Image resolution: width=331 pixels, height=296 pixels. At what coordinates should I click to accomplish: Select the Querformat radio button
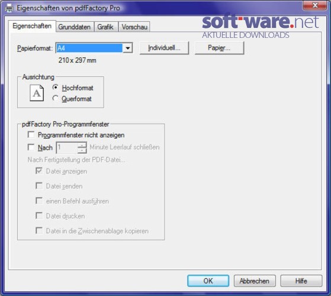click(55, 98)
